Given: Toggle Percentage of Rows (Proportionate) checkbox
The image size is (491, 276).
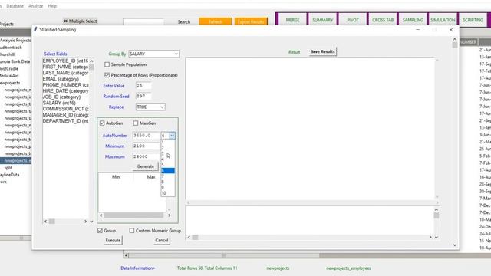Looking at the screenshot, I should coord(107,75).
